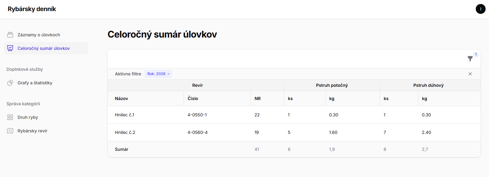
Task: Select the Hnilec č.2 table row
Action: coord(294,132)
